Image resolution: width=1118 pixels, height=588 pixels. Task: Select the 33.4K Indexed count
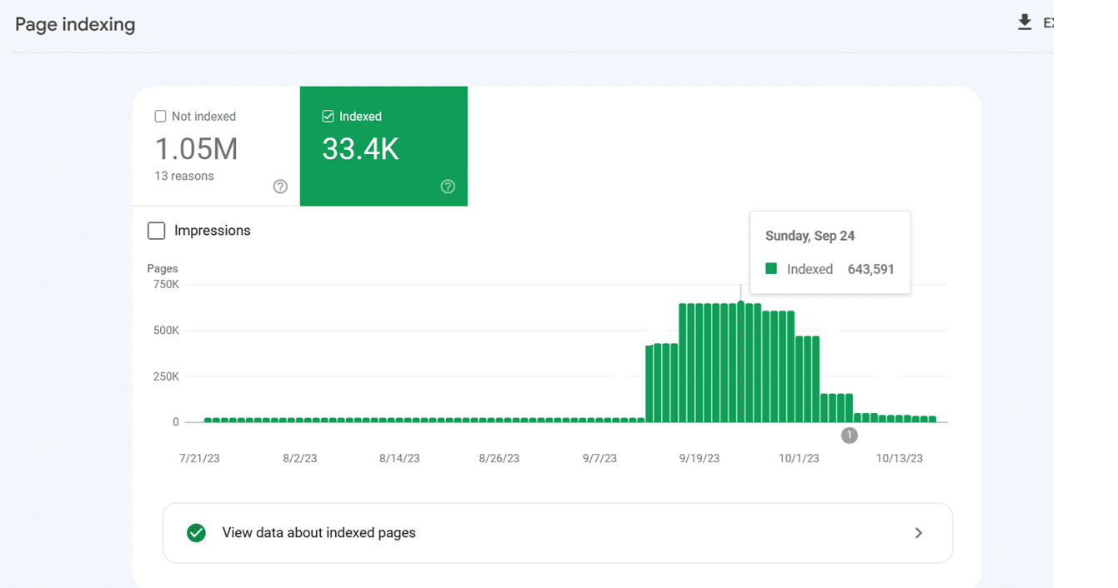360,149
